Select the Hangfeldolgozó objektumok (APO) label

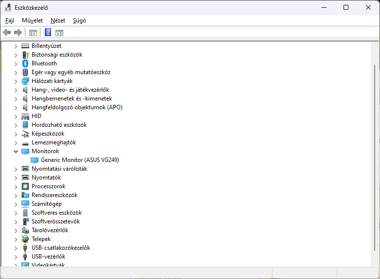77,107
